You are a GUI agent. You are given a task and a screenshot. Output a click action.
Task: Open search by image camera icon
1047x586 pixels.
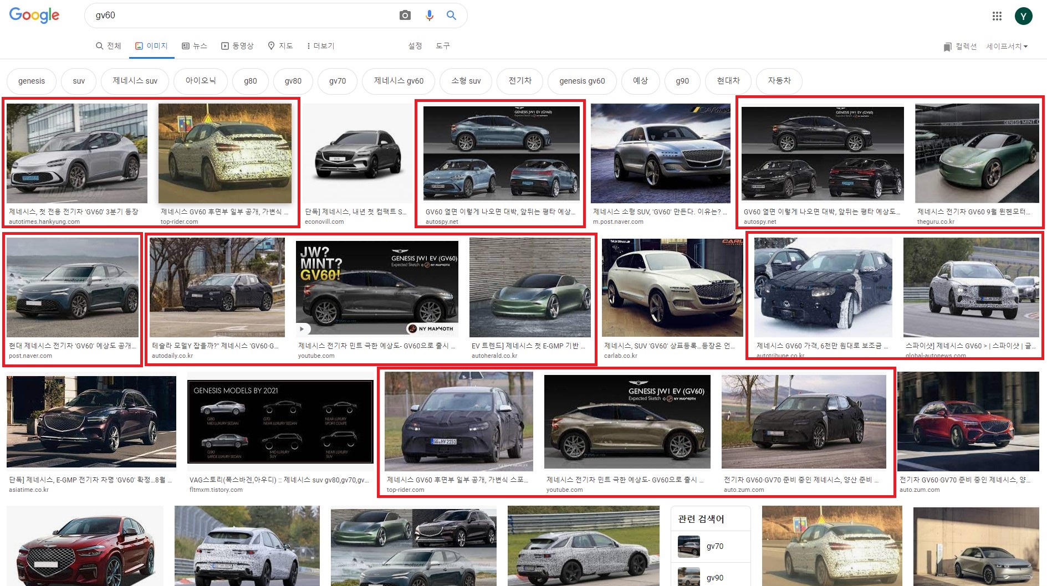[405, 16]
